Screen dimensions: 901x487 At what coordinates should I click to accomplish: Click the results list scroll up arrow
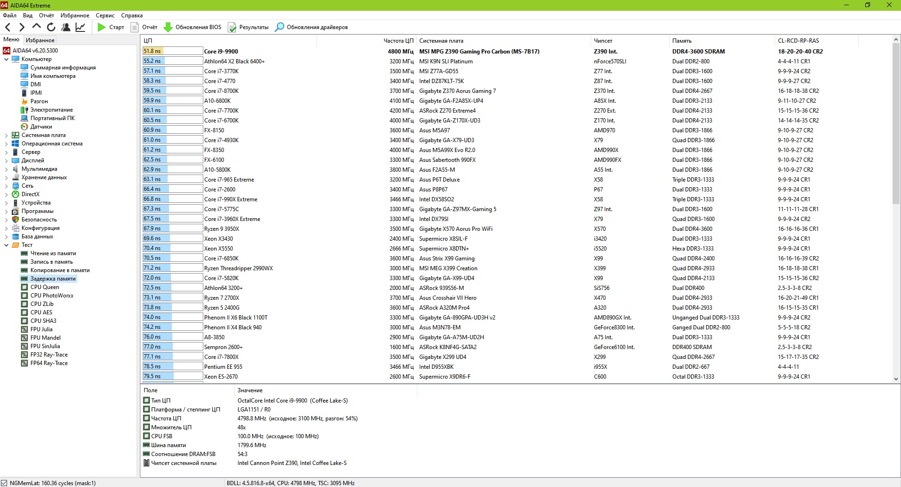(896, 39)
